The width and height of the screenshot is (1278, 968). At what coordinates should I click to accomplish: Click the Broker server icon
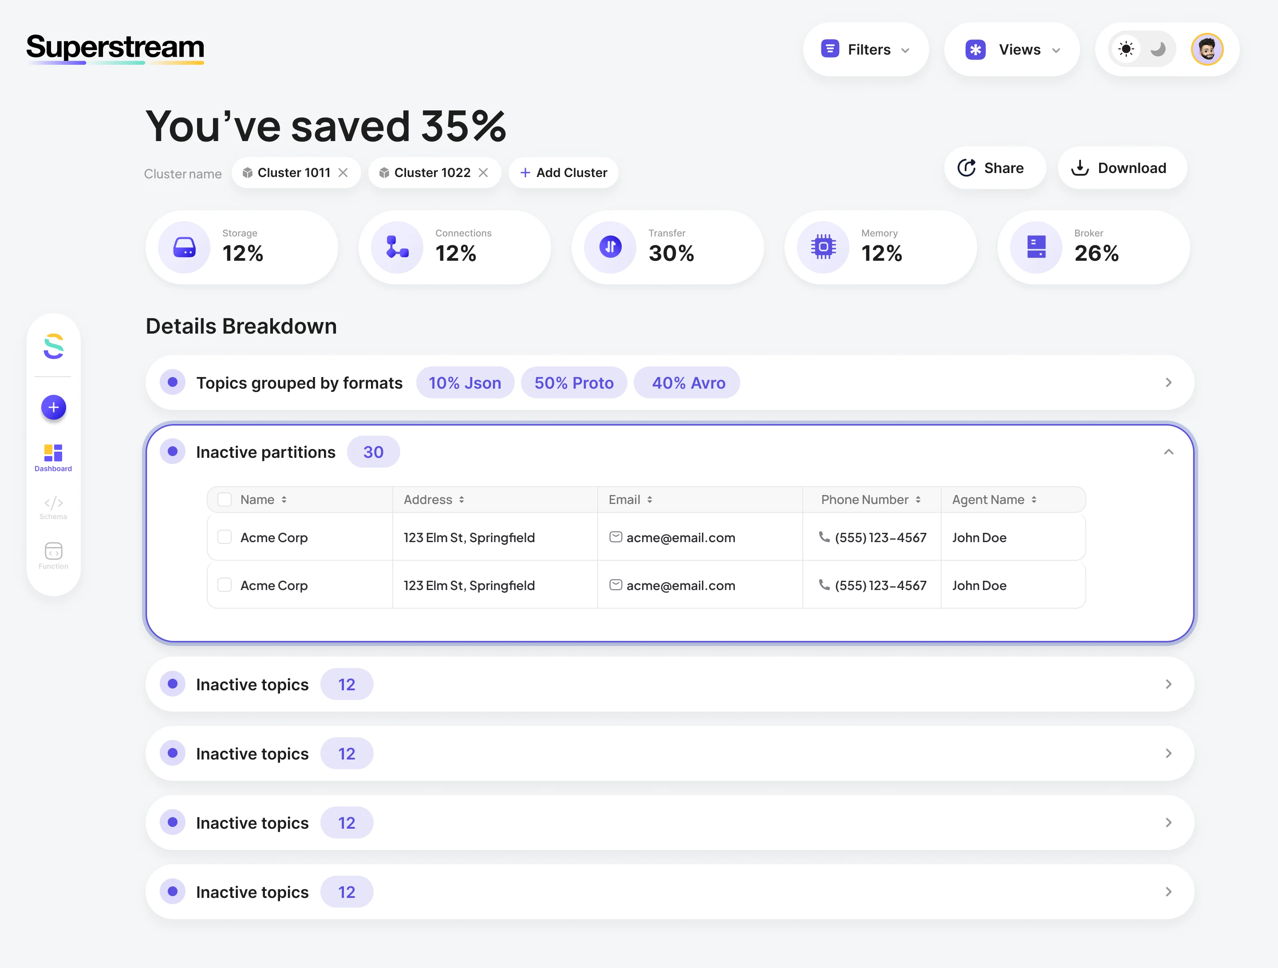coord(1037,247)
